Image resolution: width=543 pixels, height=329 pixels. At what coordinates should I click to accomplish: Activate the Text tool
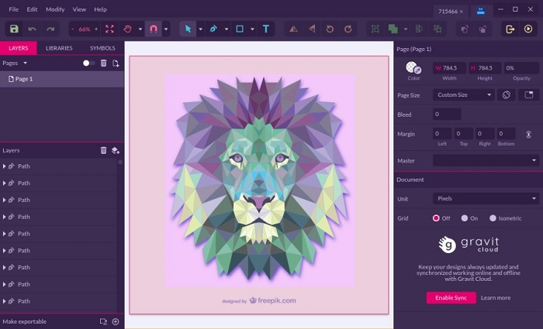pyautogui.click(x=266, y=29)
